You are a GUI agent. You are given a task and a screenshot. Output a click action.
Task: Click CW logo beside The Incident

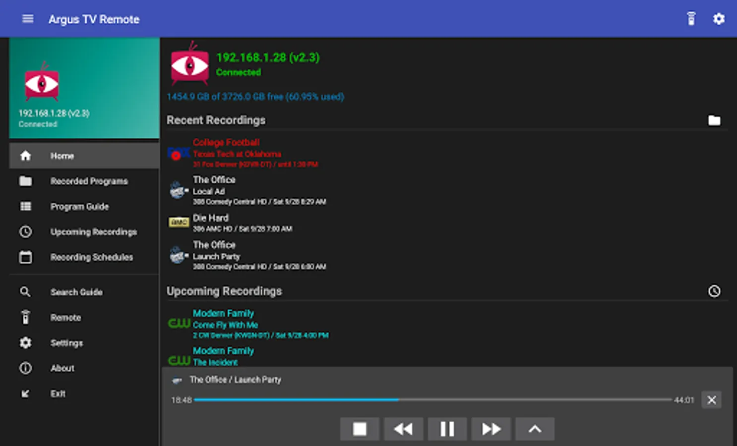(179, 360)
